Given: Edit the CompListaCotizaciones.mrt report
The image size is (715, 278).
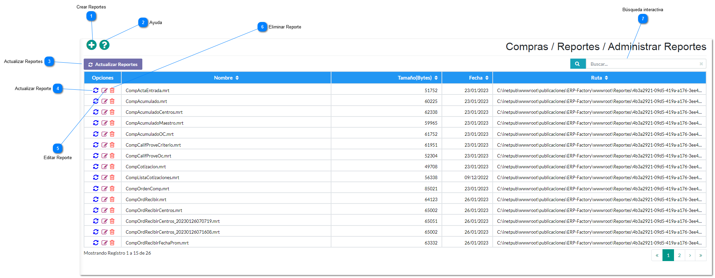Looking at the screenshot, I should (104, 177).
